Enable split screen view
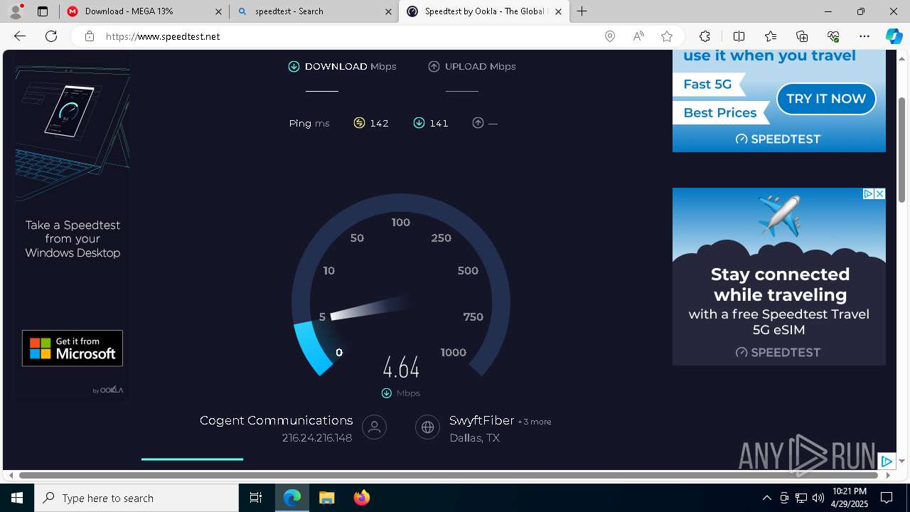Screen dimensions: 910x512 pos(739,36)
